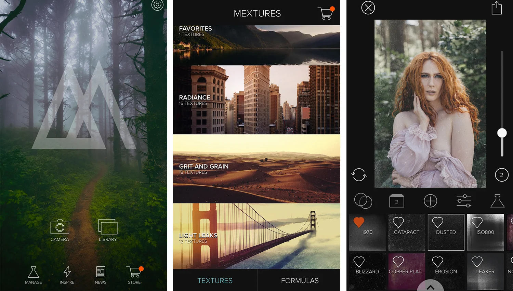513x291 pixels.
Task: Tap the share export icon
Action: pyautogui.click(x=497, y=8)
